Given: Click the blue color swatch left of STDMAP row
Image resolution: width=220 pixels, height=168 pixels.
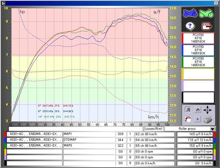Looking at the screenshot, I should tap(5, 140).
